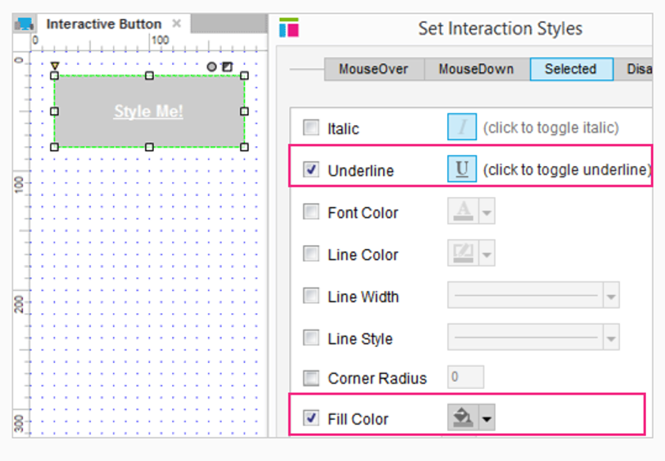The height and width of the screenshot is (461, 665).
Task: Click the interaction marker triangle above the widget
Action: click(54, 66)
